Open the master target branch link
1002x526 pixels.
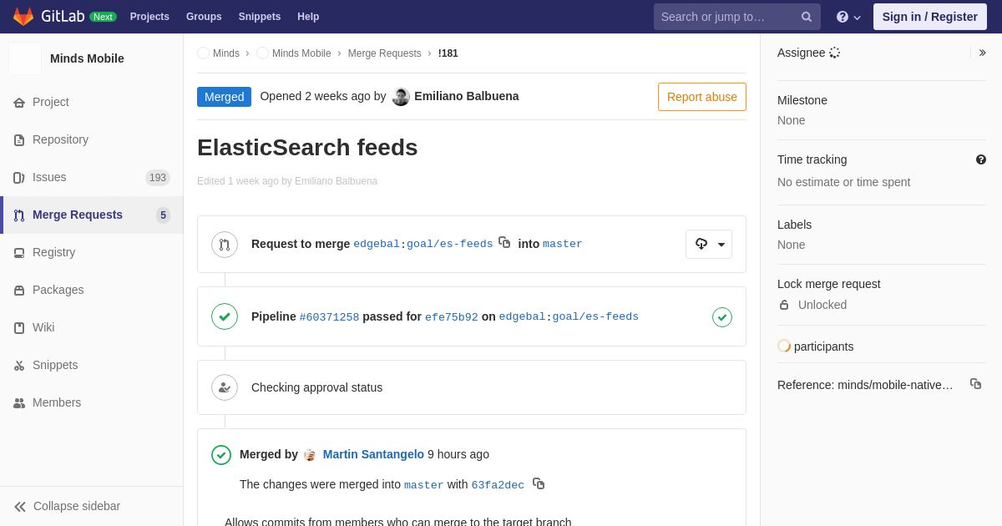563,245
